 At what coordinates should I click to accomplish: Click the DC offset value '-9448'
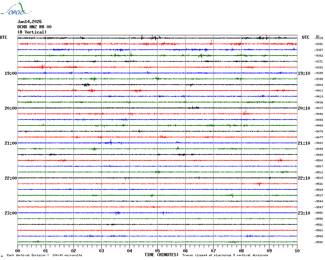pyautogui.click(x=319, y=114)
